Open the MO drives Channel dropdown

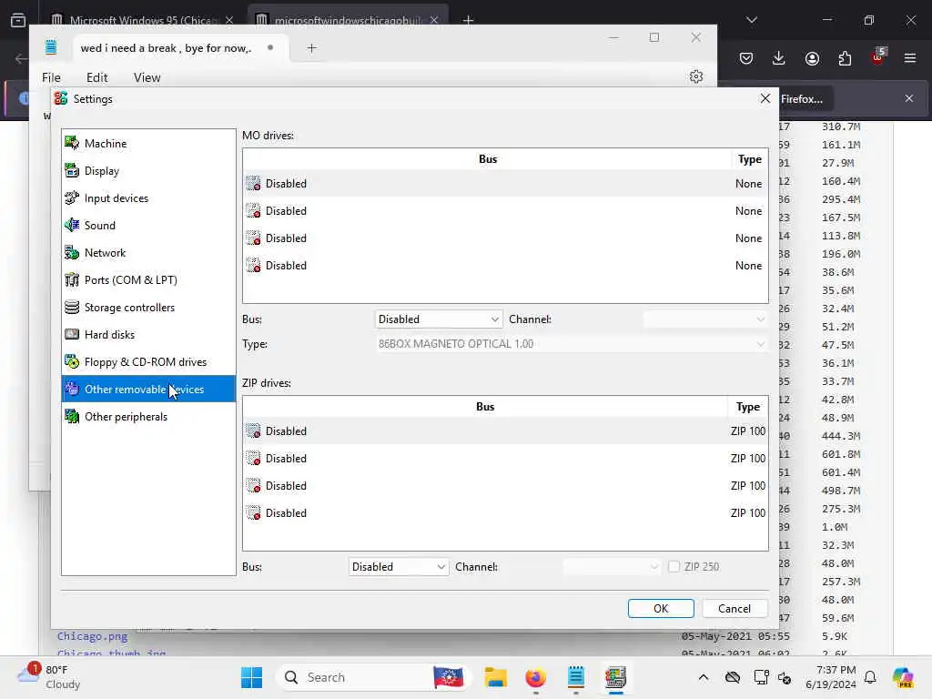pos(705,319)
